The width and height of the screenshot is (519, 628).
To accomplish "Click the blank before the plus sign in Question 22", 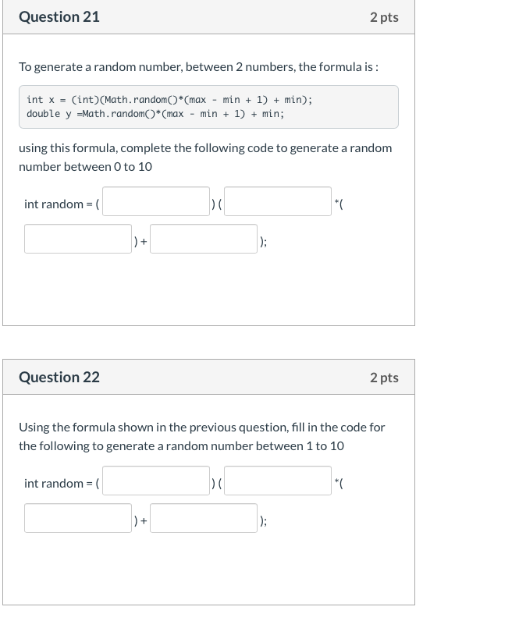I will click(77, 517).
